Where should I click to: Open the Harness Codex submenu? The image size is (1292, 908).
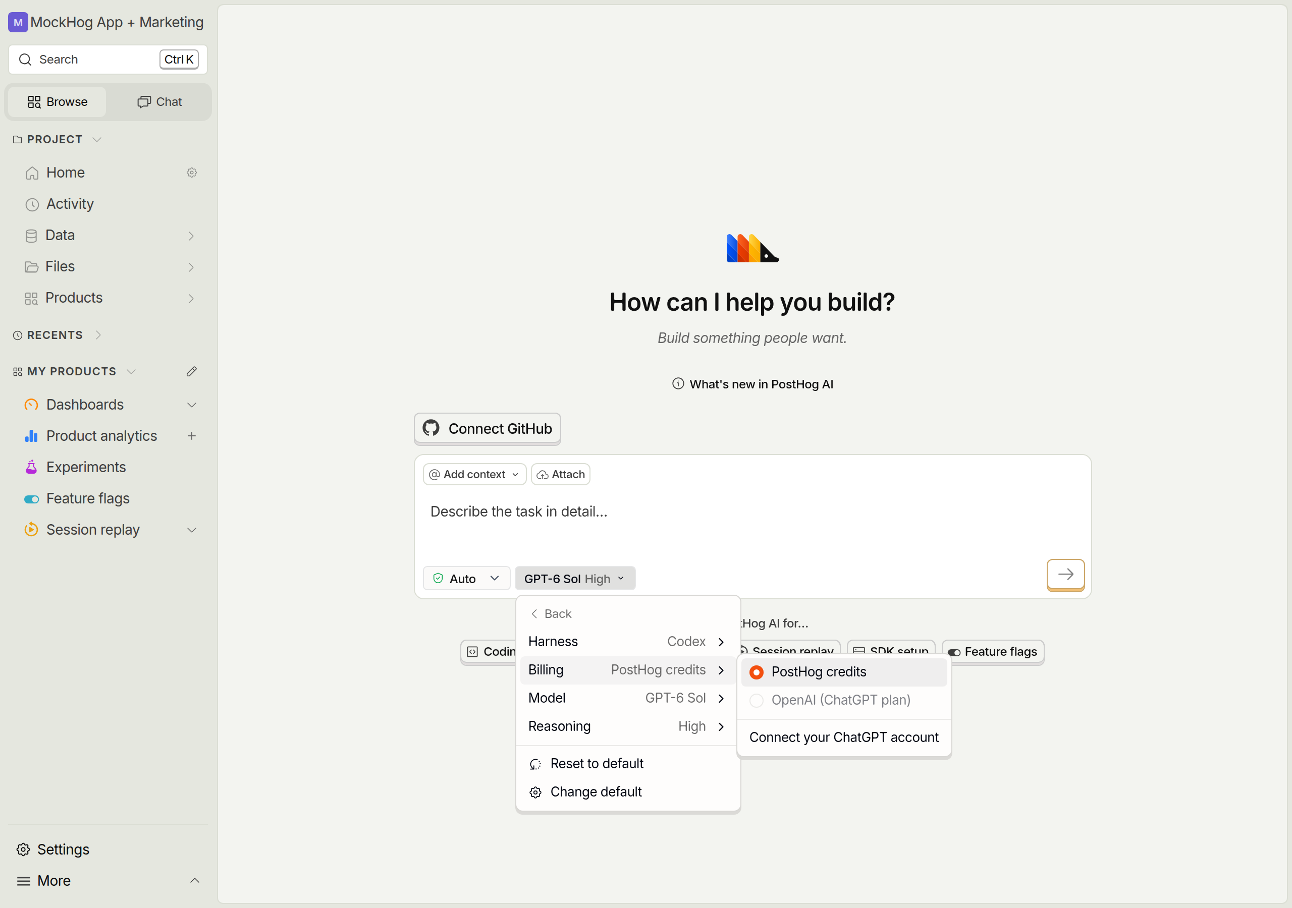(x=627, y=641)
